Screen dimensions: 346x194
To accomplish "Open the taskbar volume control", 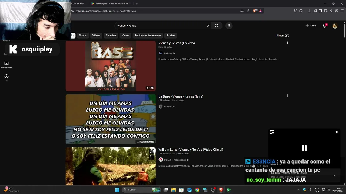I will (328, 190).
